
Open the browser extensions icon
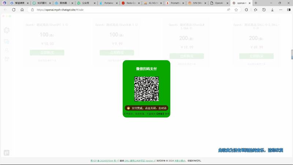[246, 10]
